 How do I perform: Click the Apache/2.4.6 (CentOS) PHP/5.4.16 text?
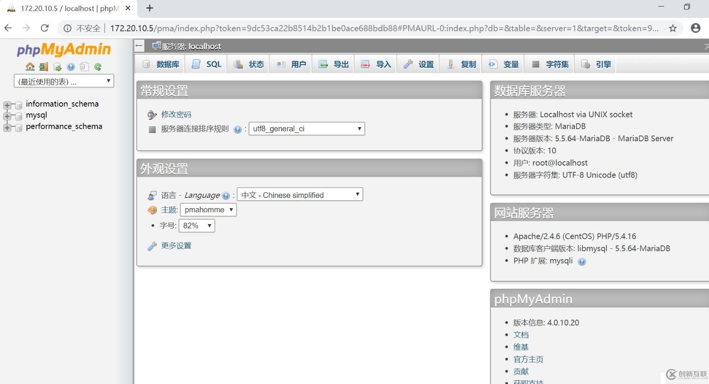575,237
